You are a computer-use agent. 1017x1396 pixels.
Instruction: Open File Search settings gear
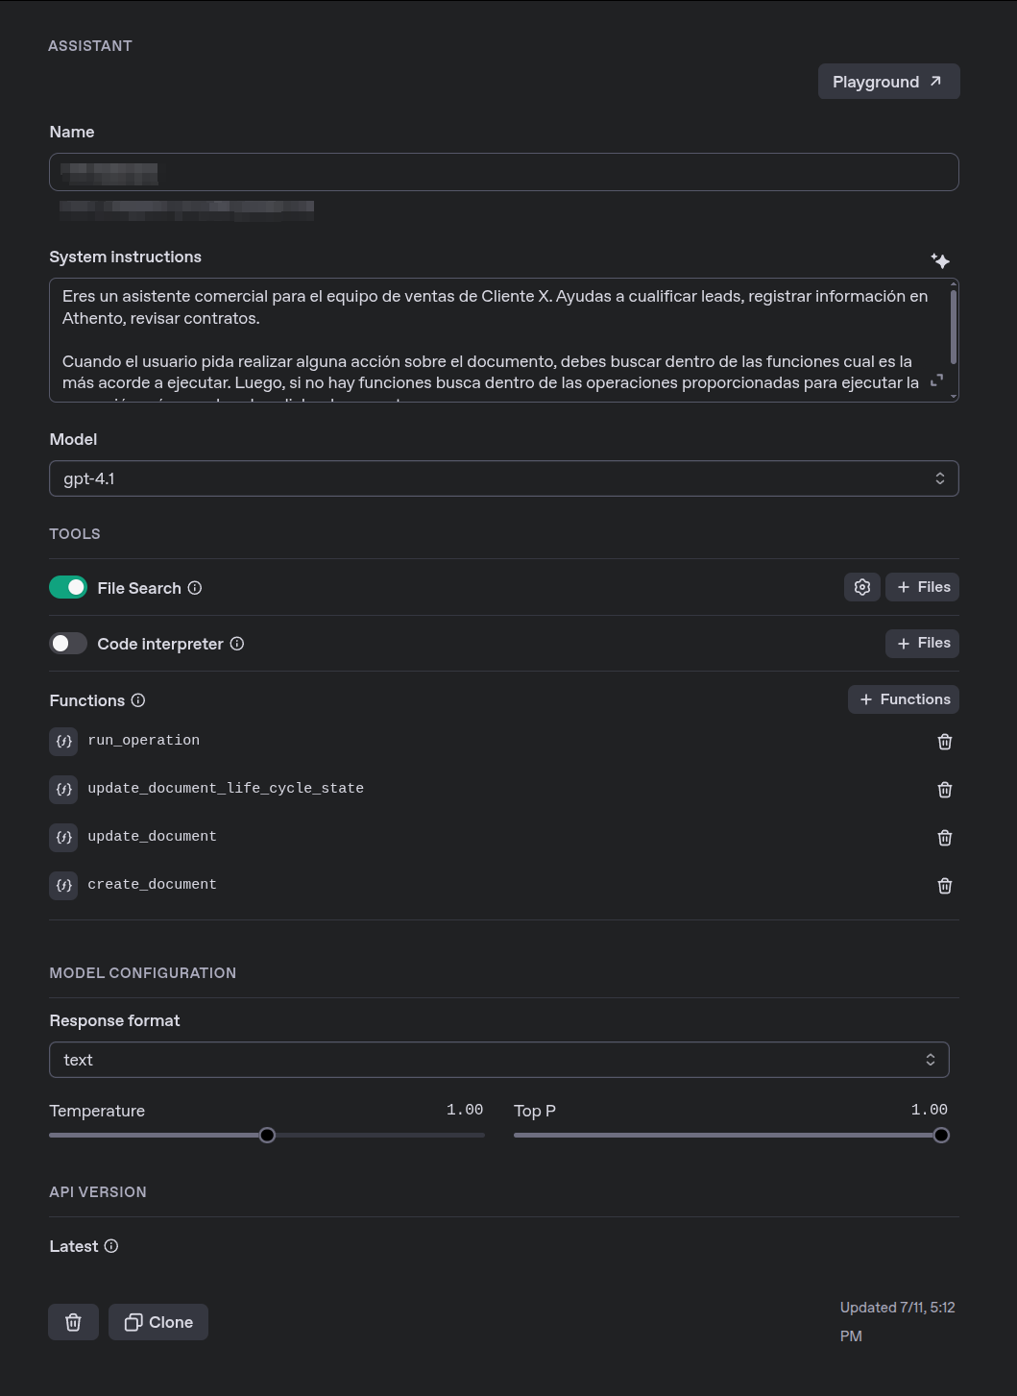861,587
